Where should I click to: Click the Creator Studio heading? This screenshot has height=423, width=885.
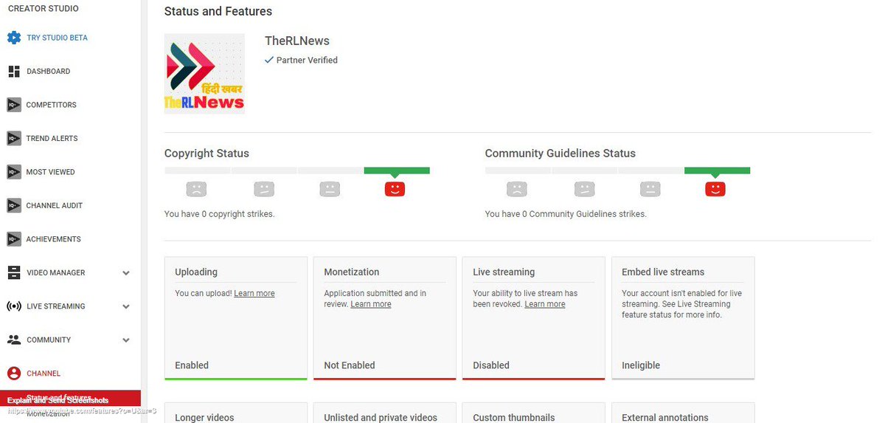click(44, 9)
